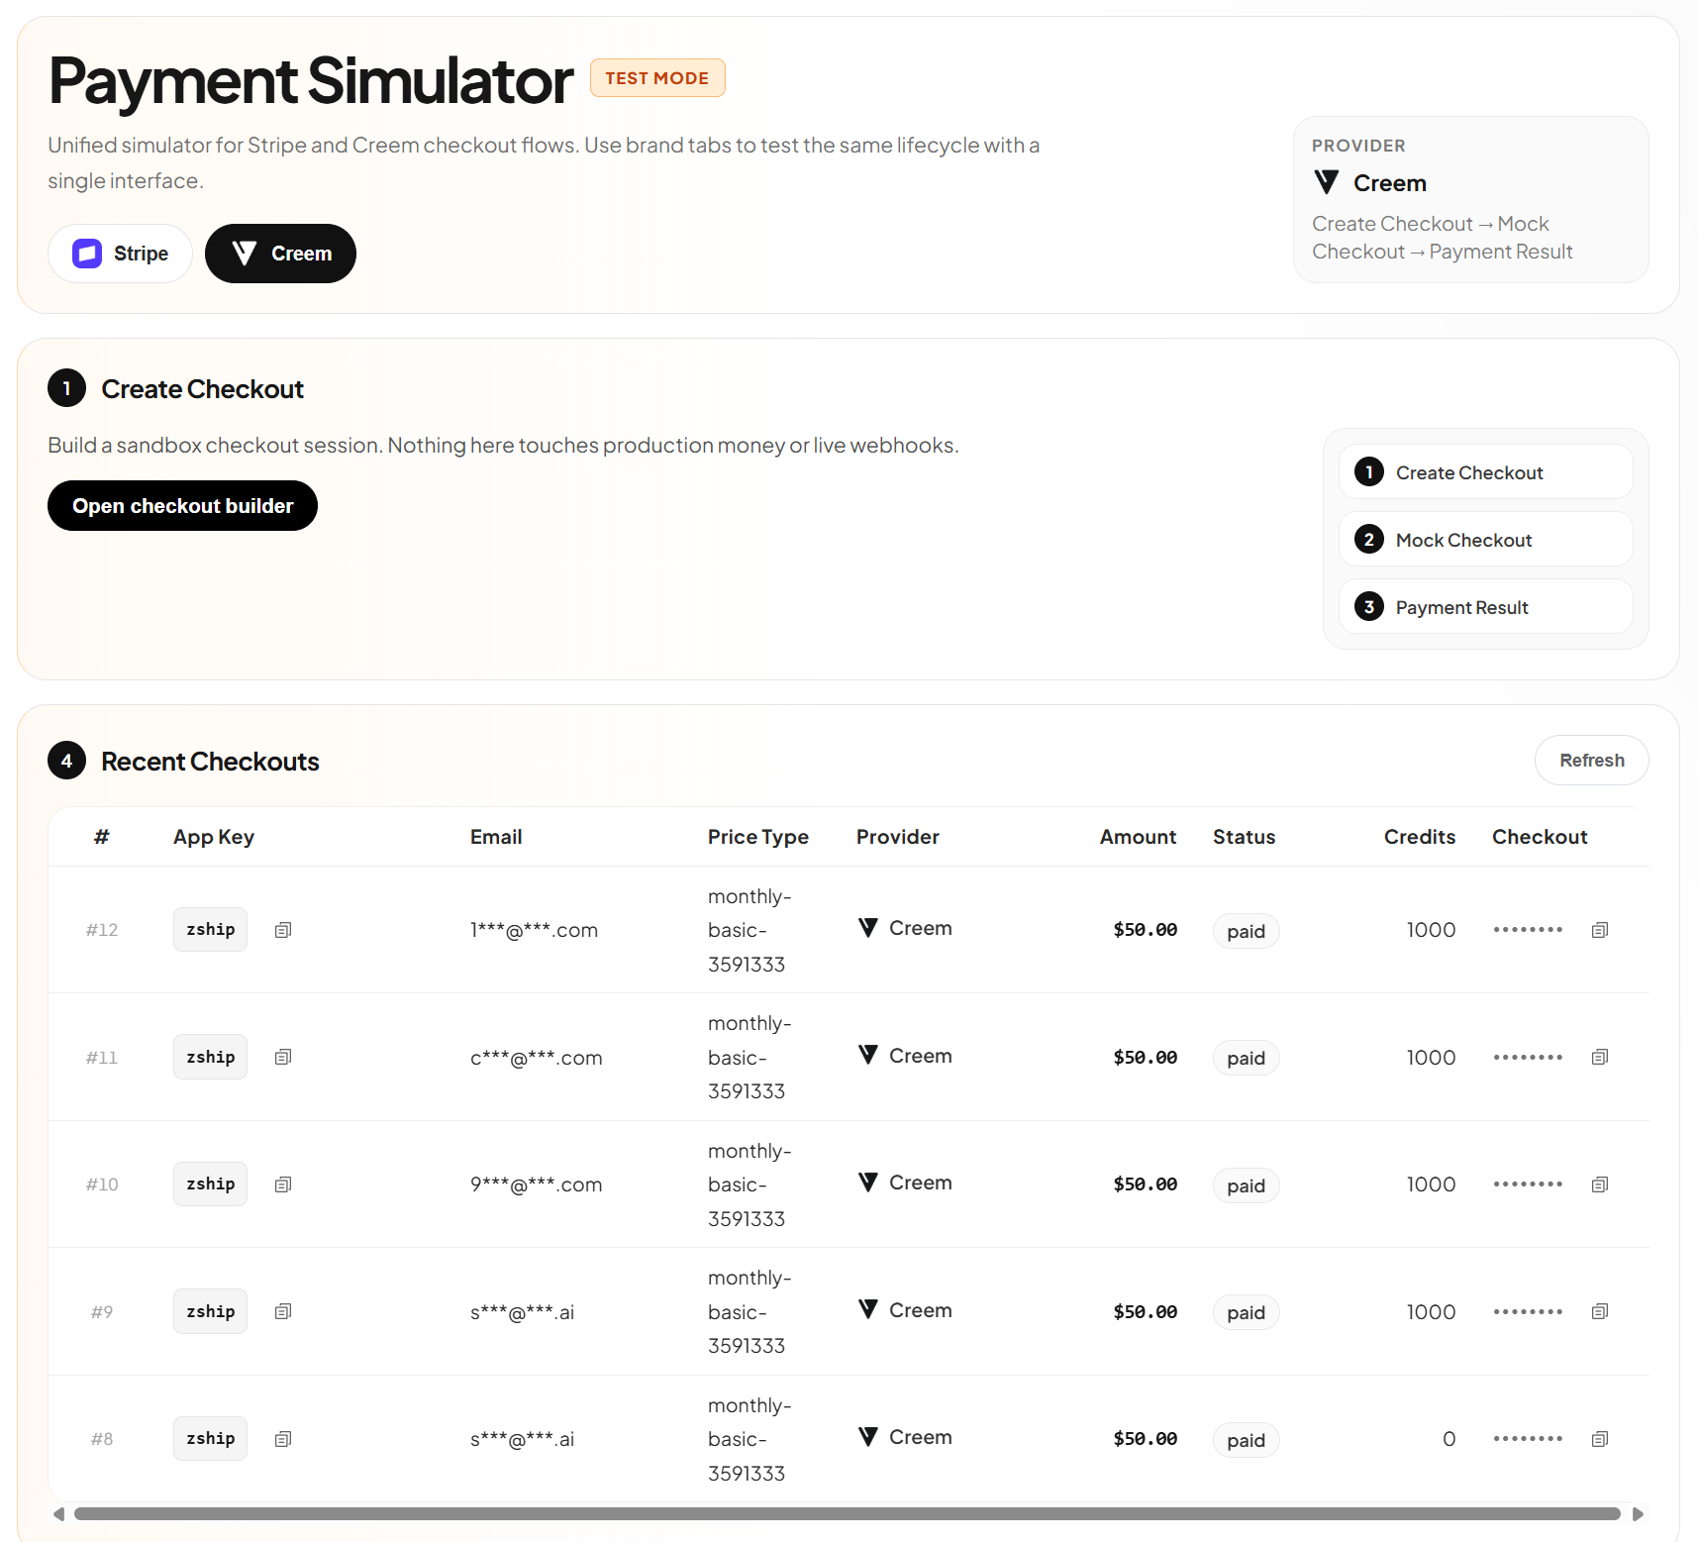Copy checkout ID for row #10
This screenshot has height=1542, width=1698.
pos(1600,1184)
